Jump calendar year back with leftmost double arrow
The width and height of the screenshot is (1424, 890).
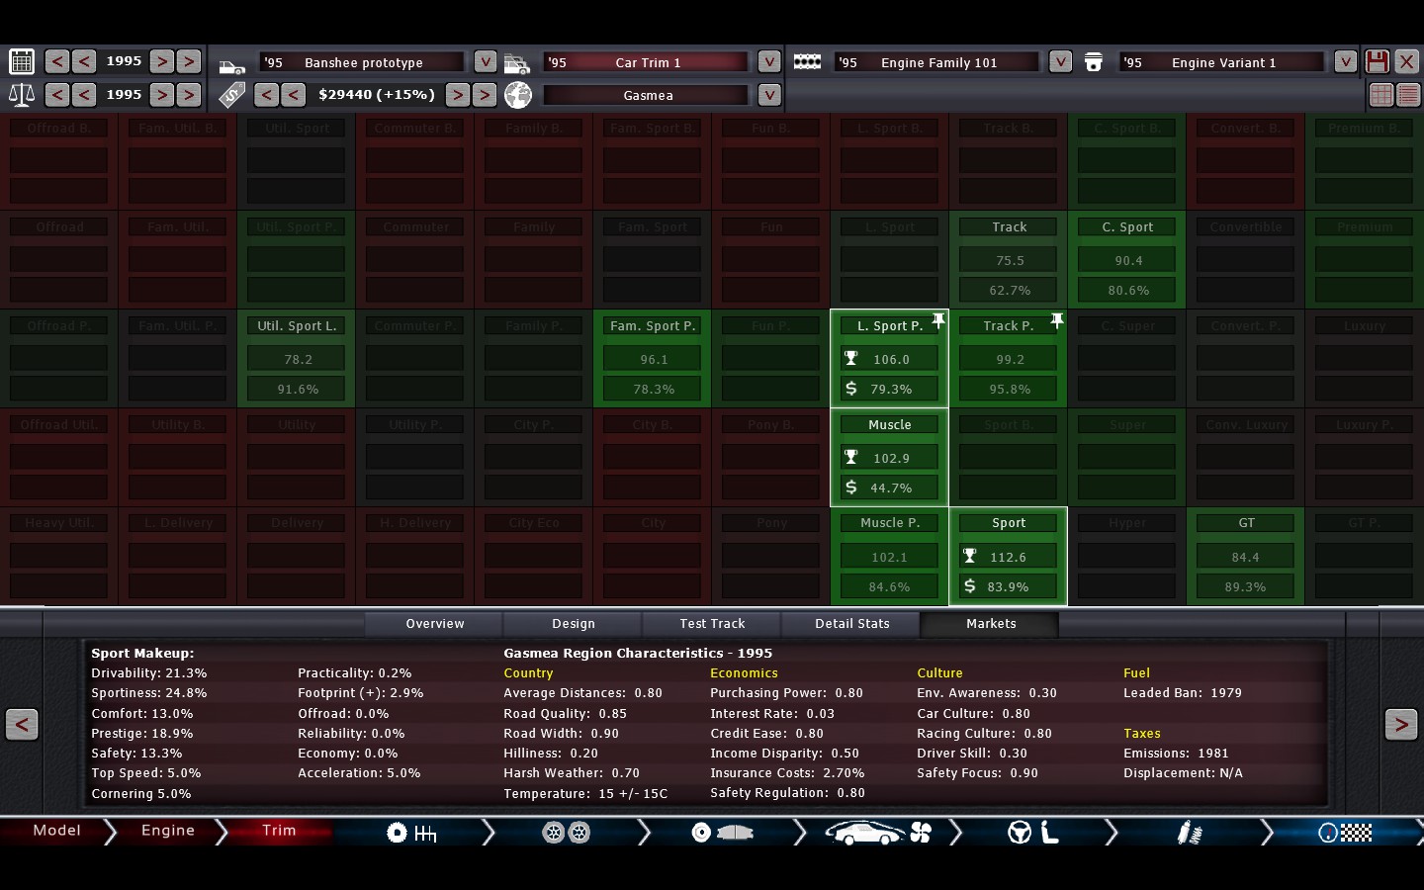click(57, 61)
